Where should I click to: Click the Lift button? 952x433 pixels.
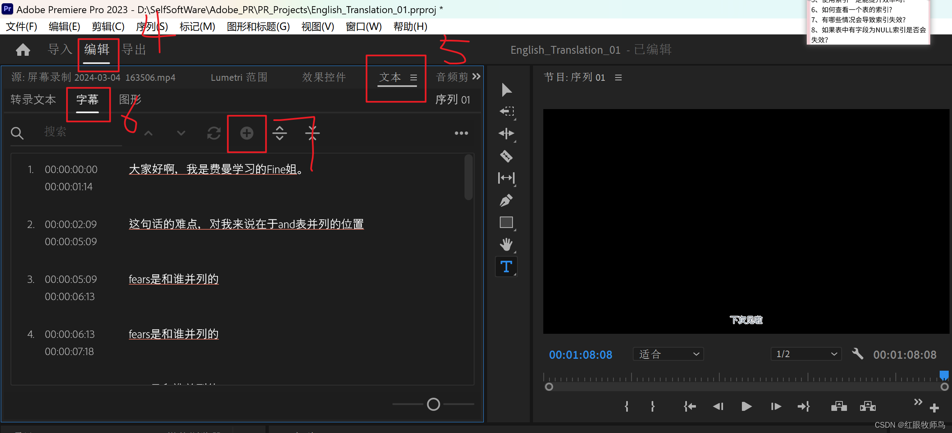click(x=839, y=406)
